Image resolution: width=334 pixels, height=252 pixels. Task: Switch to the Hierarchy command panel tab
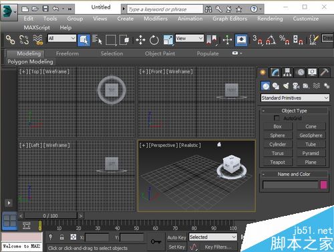point(287,72)
